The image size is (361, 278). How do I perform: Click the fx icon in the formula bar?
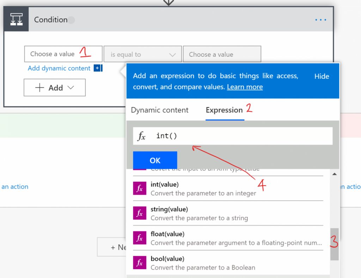pos(141,136)
